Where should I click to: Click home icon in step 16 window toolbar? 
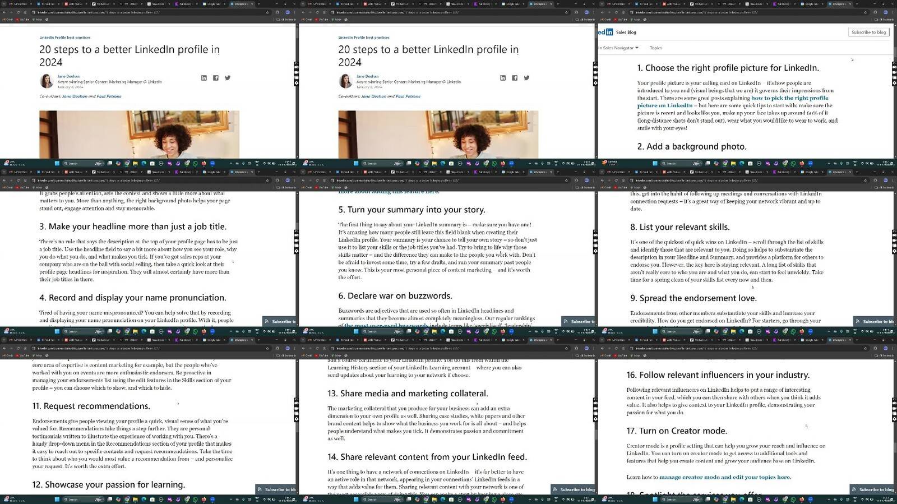[622, 348]
